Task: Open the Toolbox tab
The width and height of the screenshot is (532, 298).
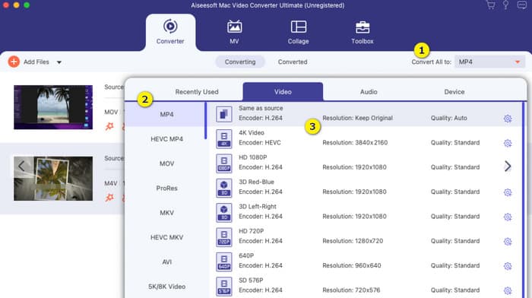Action: (363, 32)
